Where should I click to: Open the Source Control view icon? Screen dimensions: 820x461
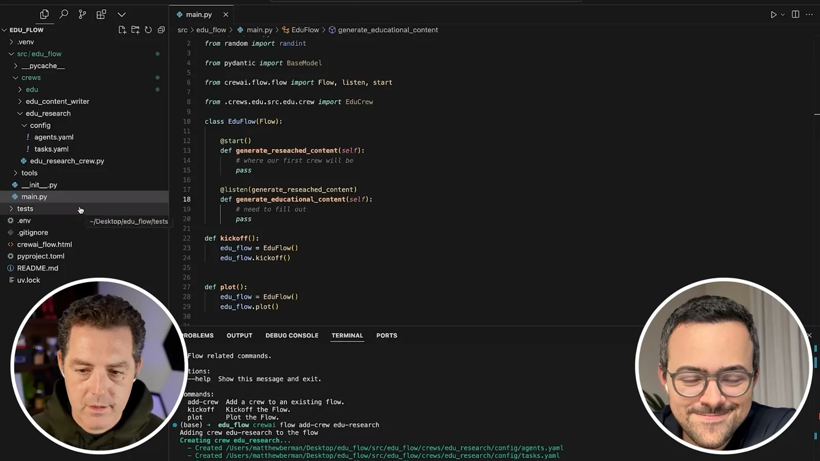(83, 14)
